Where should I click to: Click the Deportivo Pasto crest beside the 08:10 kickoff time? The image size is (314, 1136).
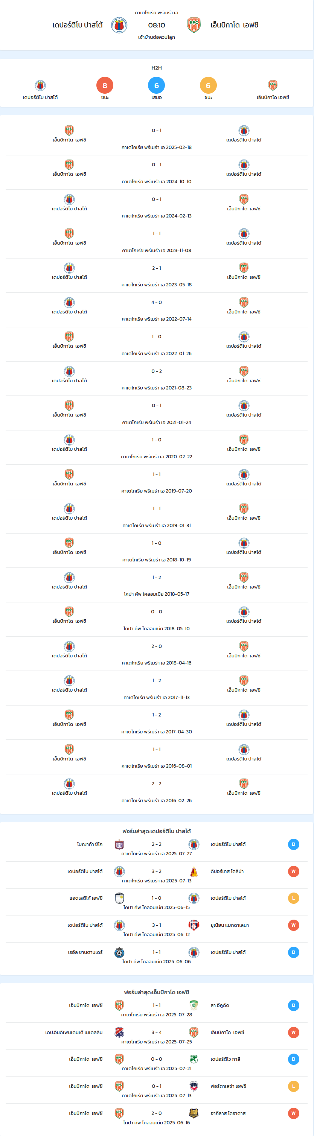click(119, 25)
